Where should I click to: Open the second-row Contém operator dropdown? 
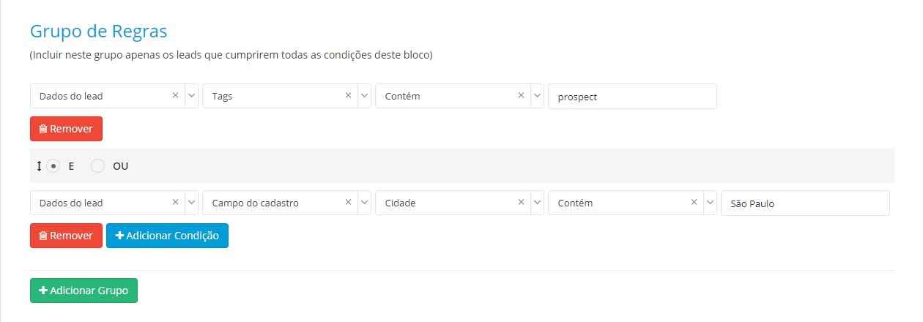coord(710,203)
